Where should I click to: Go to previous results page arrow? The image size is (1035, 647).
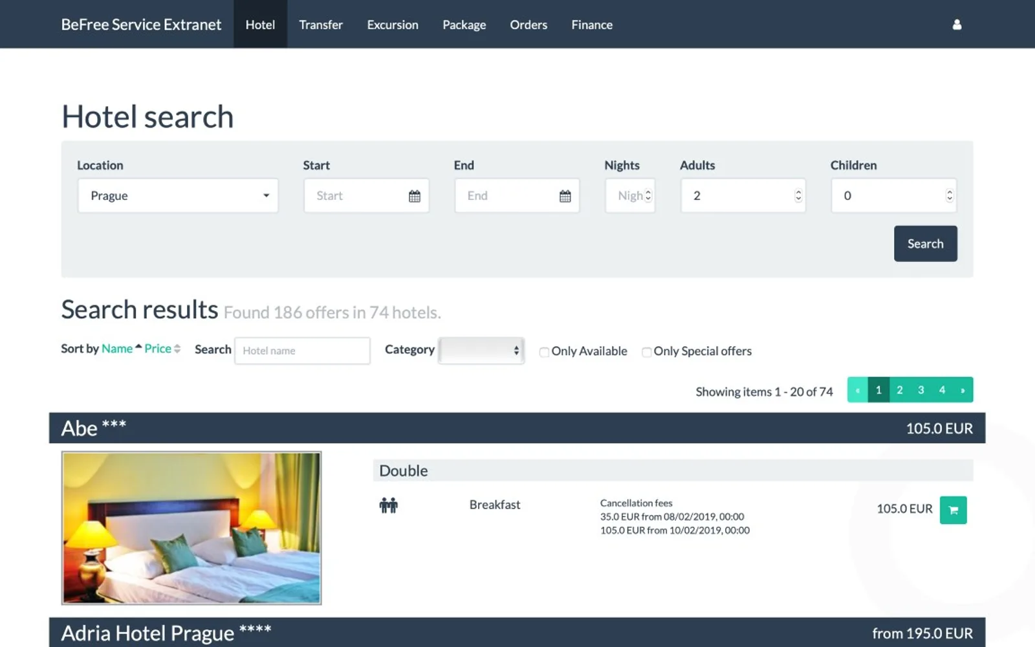pos(858,390)
